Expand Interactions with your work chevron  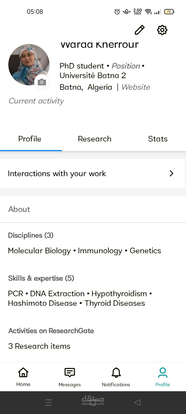point(171,173)
